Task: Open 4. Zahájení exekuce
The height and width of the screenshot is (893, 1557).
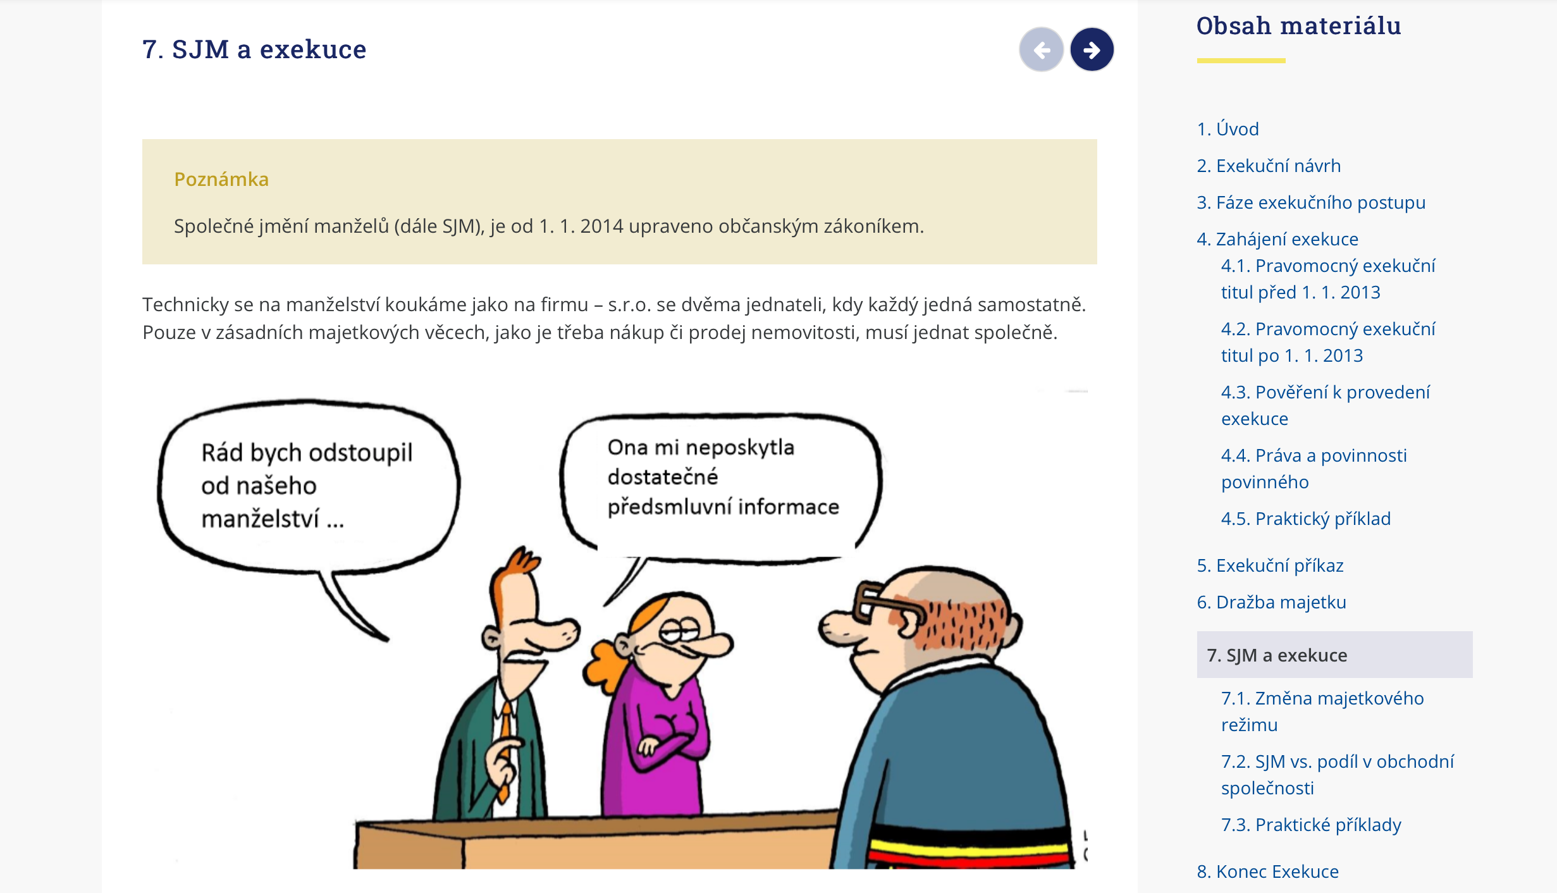Action: point(1277,239)
